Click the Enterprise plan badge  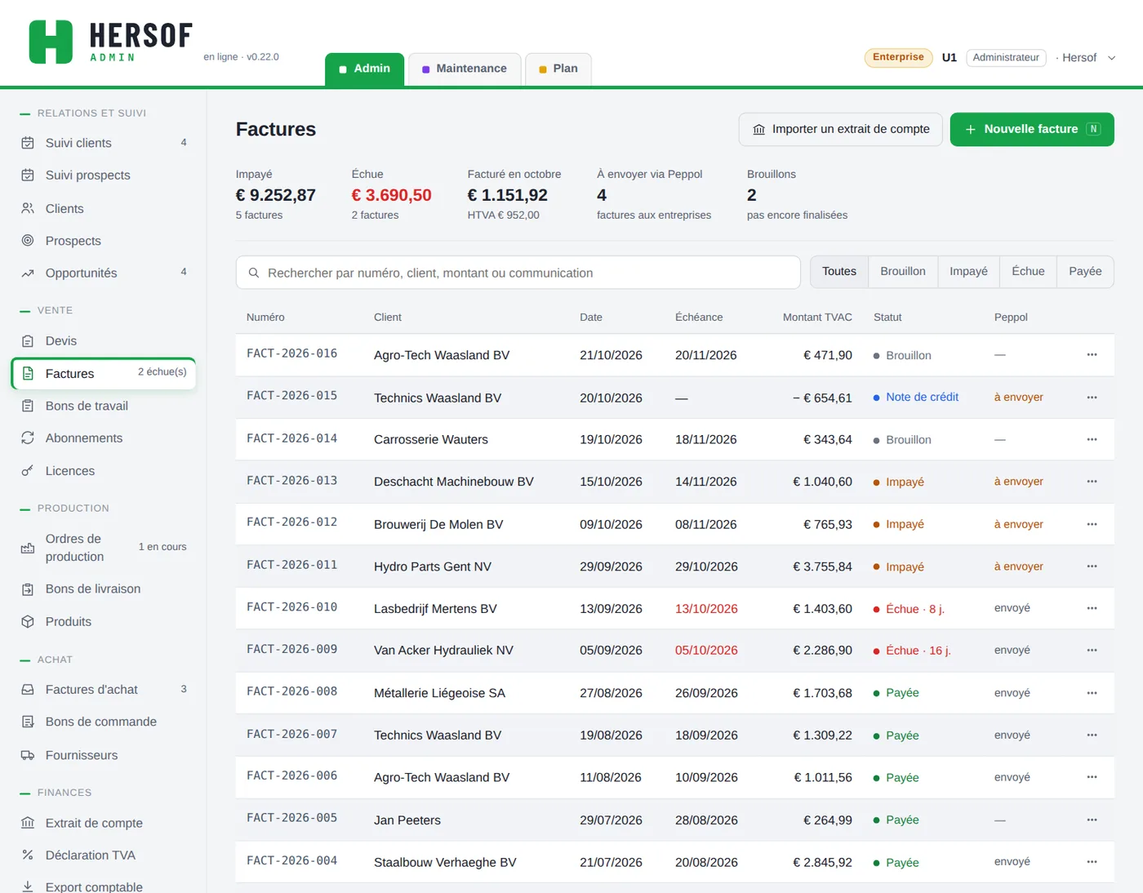[898, 58]
